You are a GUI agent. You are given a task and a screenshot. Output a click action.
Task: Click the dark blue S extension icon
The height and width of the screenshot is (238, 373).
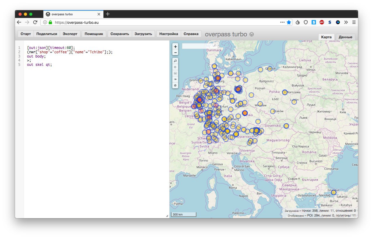click(330, 22)
